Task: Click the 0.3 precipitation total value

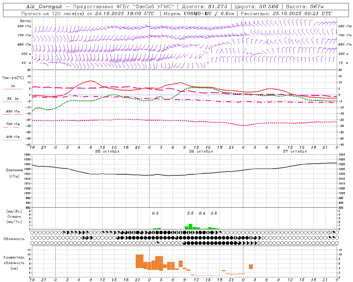Action: 155,213
